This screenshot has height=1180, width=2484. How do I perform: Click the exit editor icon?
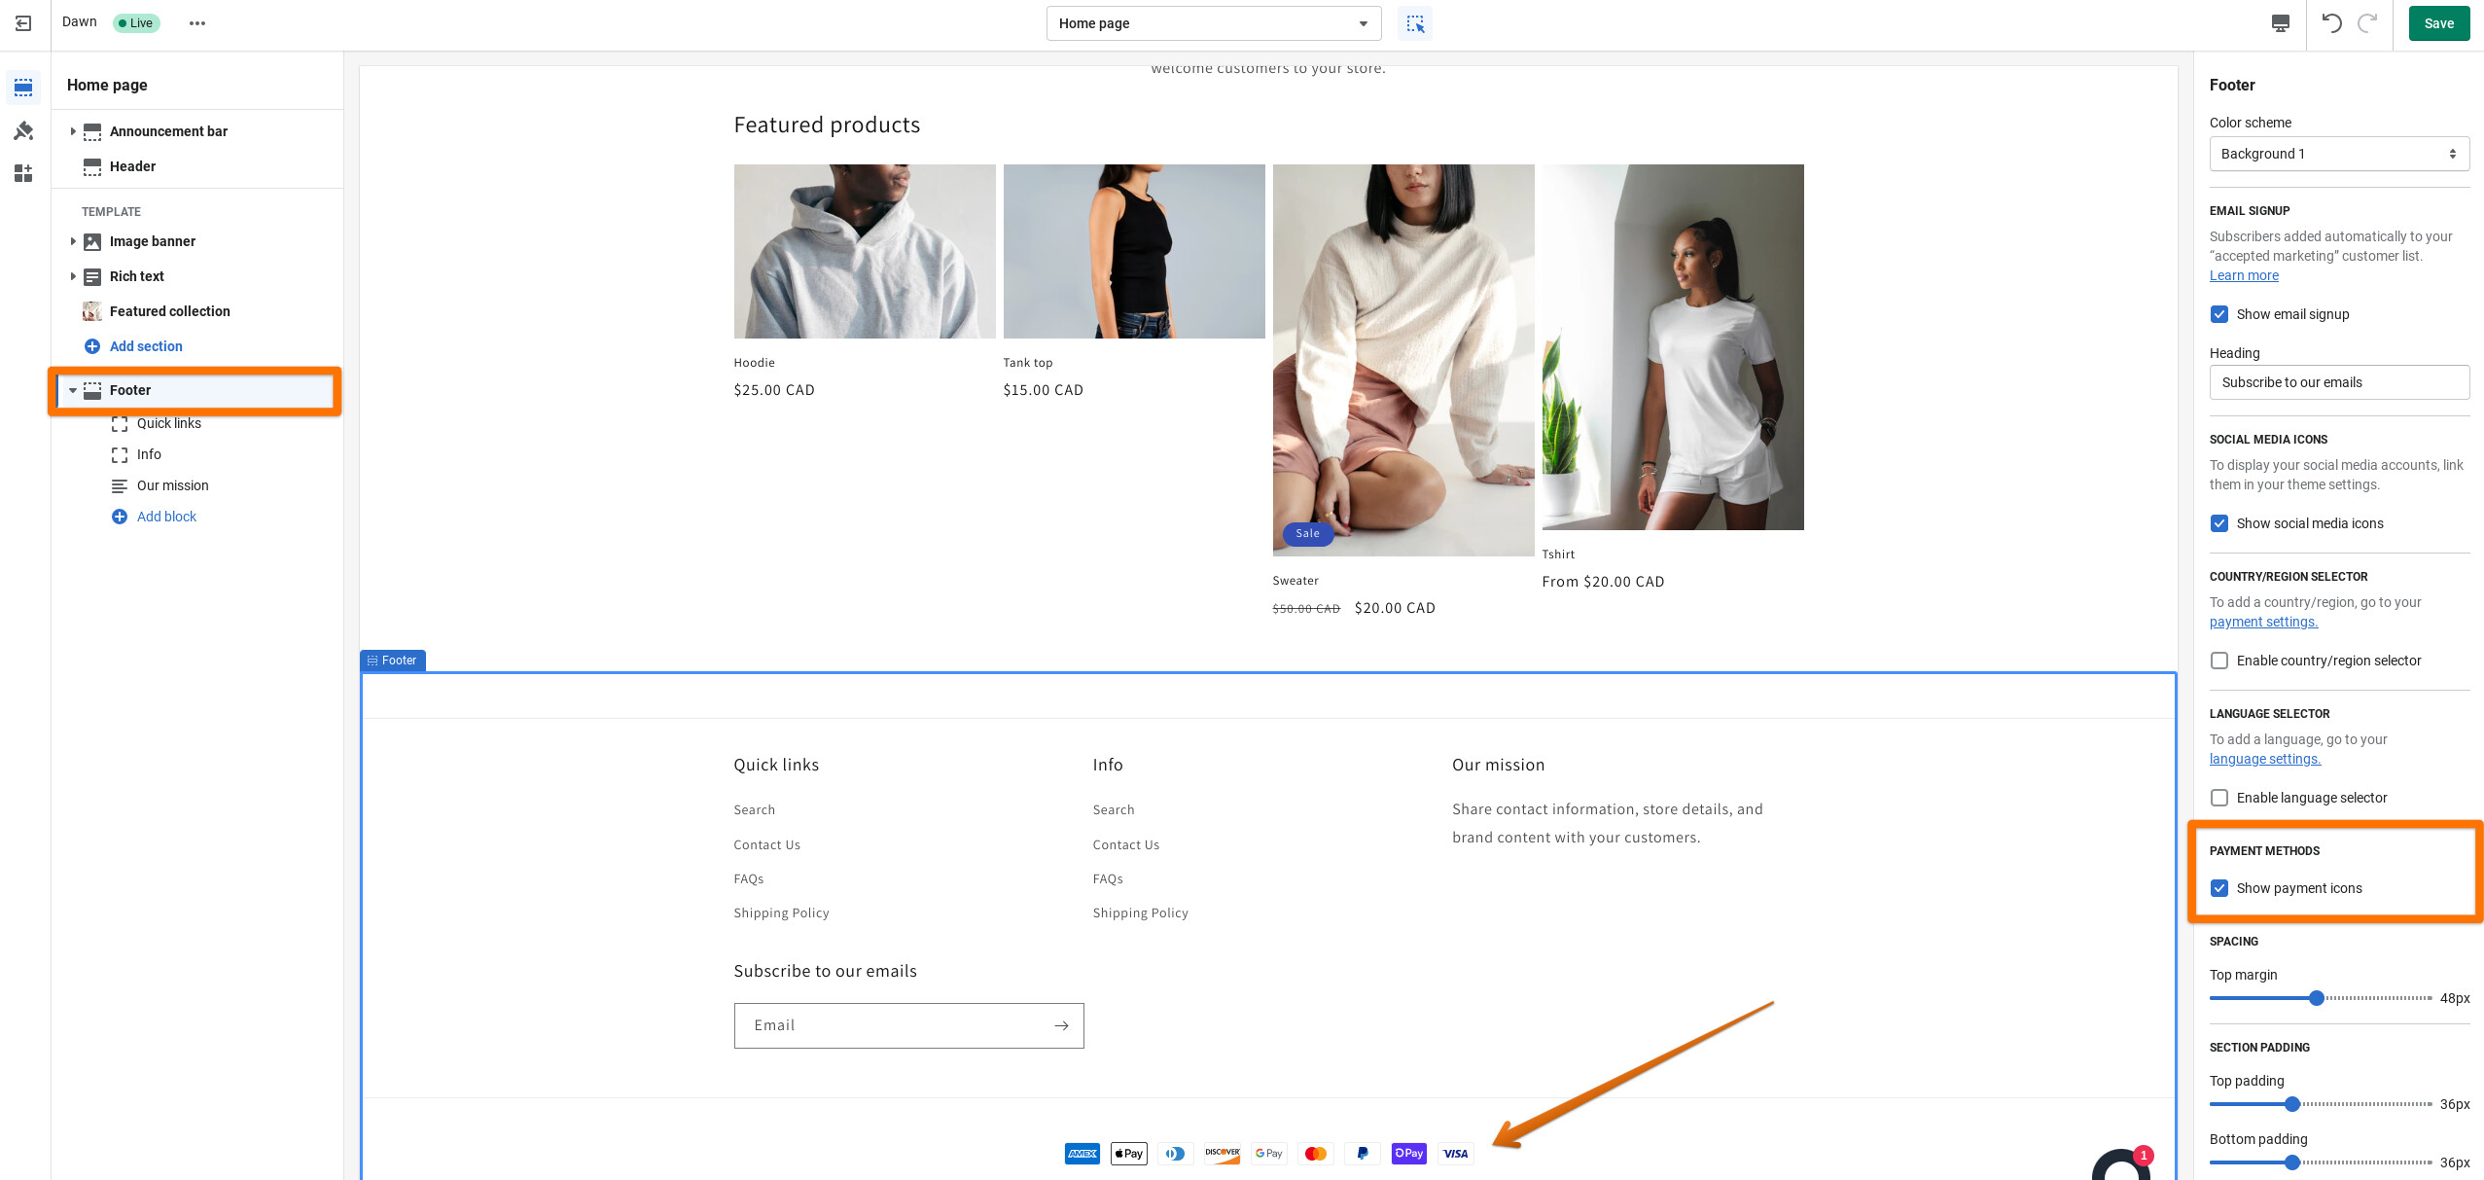[23, 23]
